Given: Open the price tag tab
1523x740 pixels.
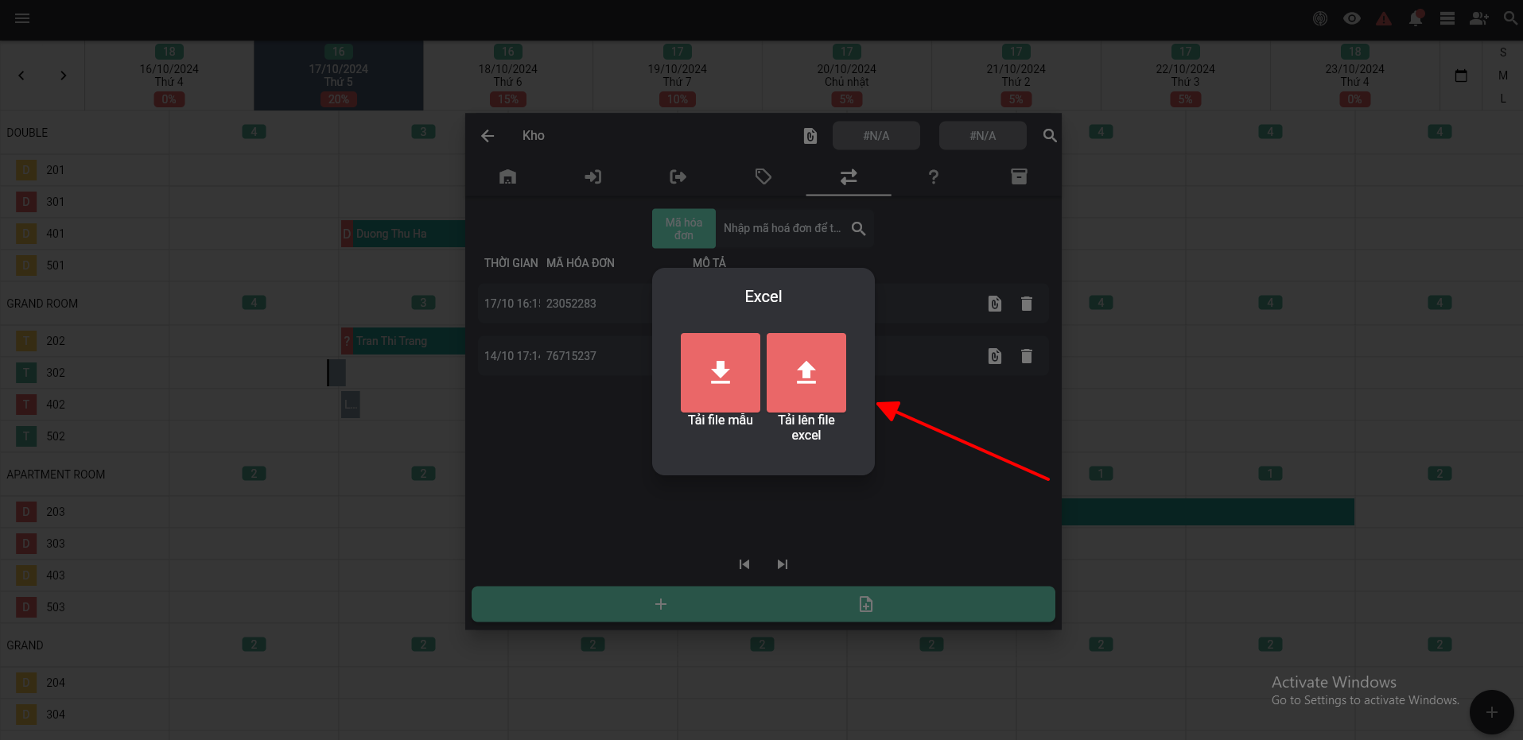Looking at the screenshot, I should tap(763, 176).
